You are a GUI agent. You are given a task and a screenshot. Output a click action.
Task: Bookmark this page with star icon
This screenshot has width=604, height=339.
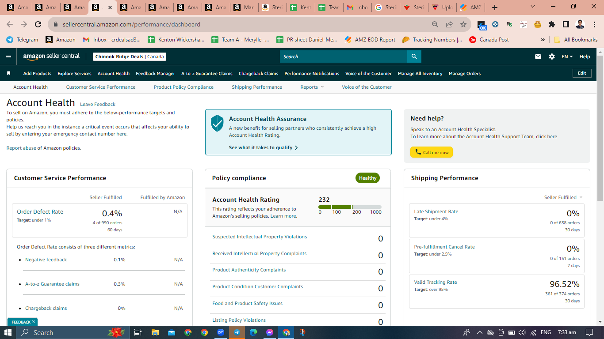point(463,24)
